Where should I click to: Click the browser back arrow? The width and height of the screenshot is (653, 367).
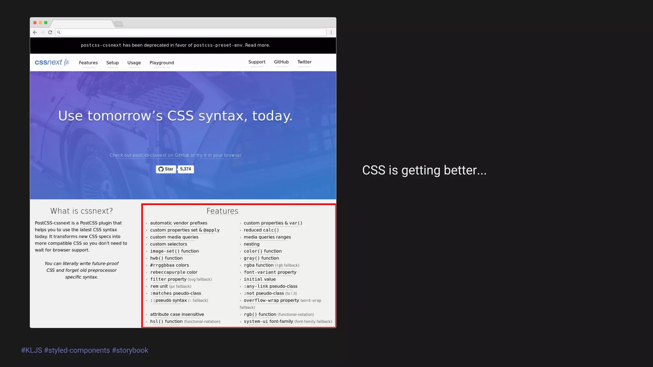(35, 32)
